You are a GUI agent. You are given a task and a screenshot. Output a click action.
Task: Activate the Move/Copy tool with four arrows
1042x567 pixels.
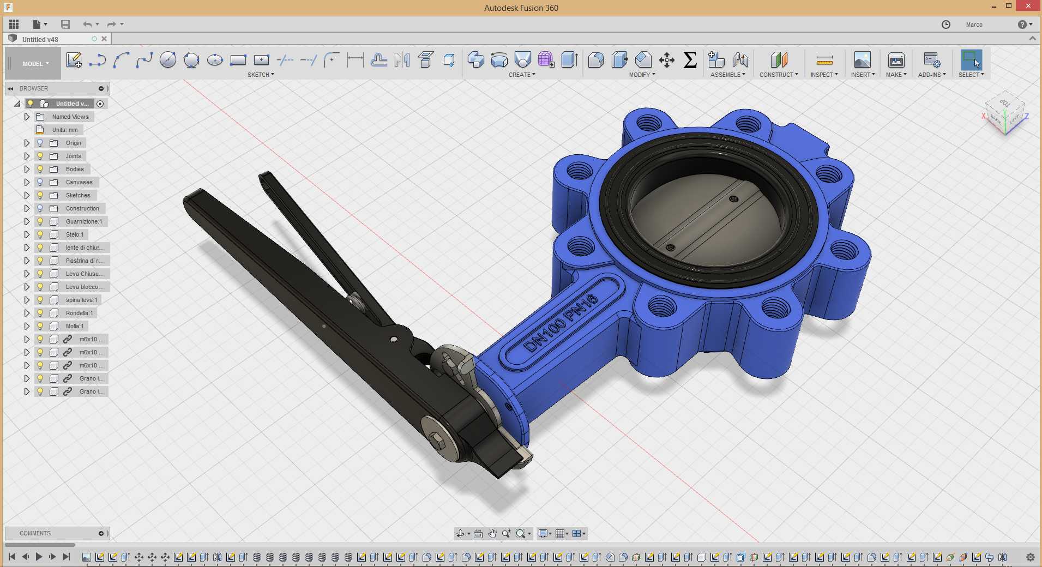click(666, 60)
